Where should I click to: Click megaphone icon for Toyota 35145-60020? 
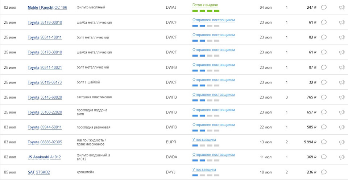click(341, 97)
